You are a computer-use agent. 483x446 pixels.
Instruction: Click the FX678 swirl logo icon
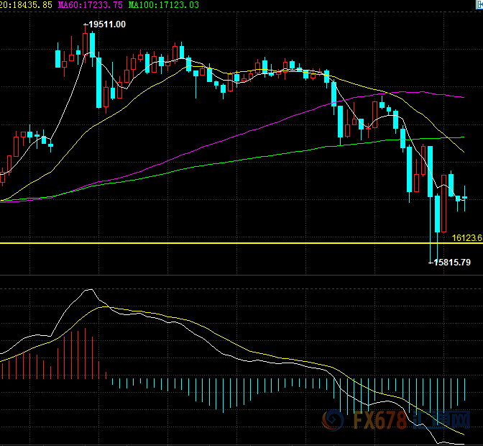click(x=333, y=419)
